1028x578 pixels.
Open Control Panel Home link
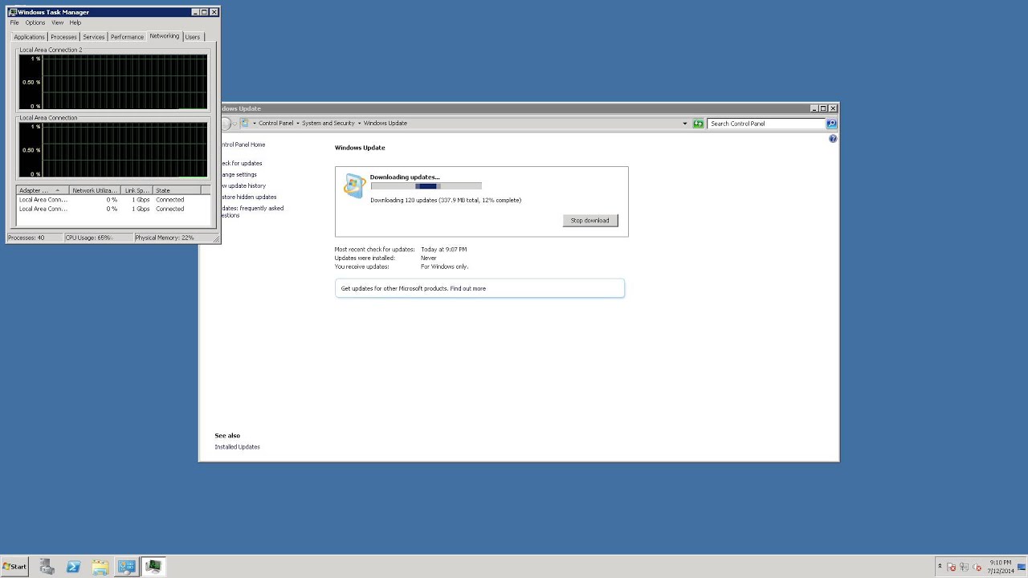(243, 144)
